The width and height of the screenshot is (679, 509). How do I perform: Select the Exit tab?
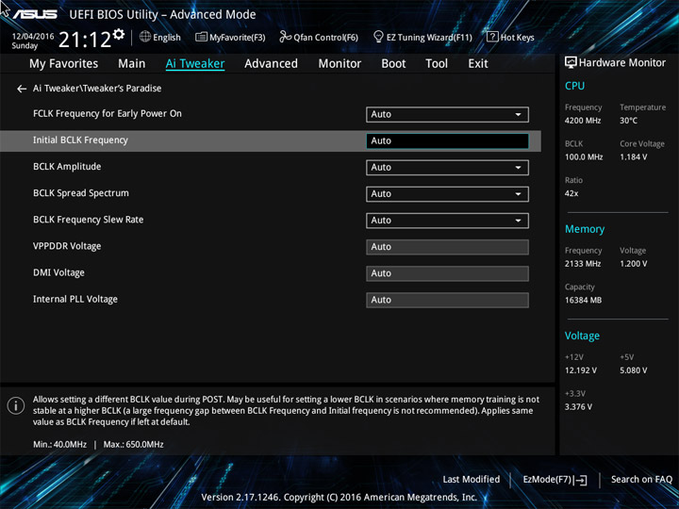coord(478,64)
